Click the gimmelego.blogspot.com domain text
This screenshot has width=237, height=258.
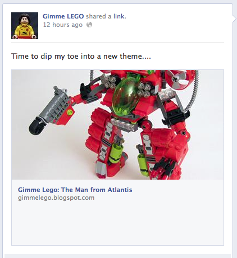[56, 198]
